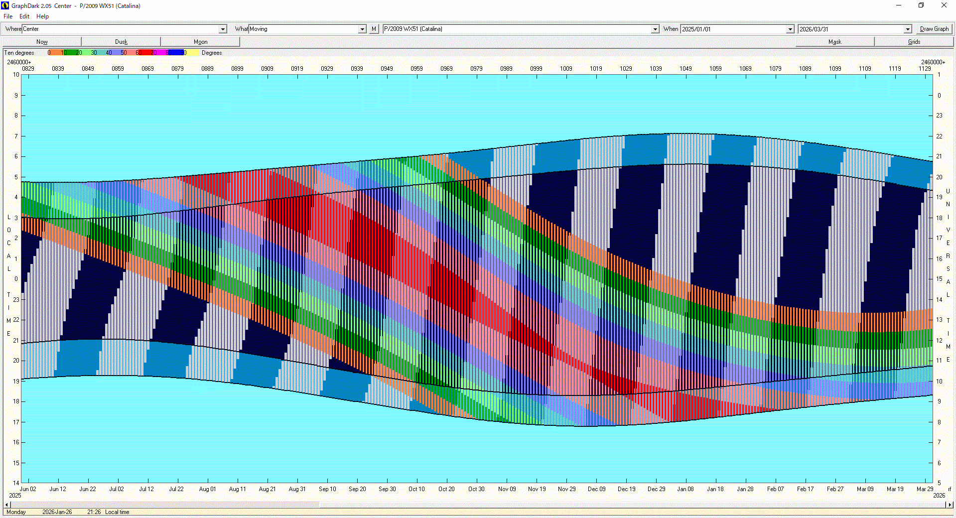Click the left scroll arrow of horizontal scrollbar
Image resolution: width=956 pixels, height=518 pixels.
pos(6,505)
